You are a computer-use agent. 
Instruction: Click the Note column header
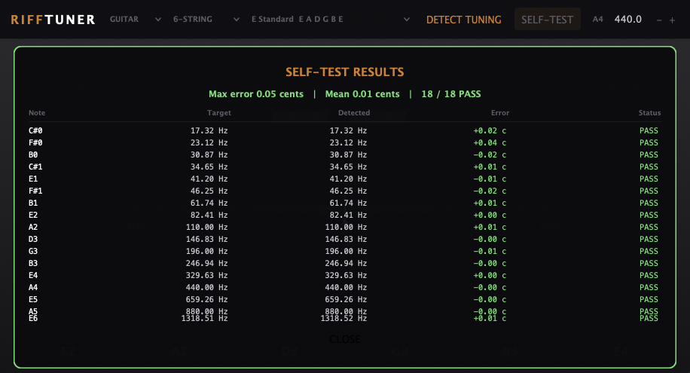tap(37, 113)
